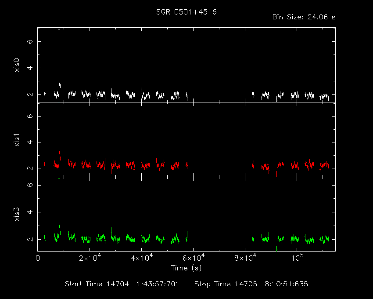Viewport: 373px width, 299px height.
Task: Click the 6 tick label on xis0 axis
Action: [x=30, y=41]
